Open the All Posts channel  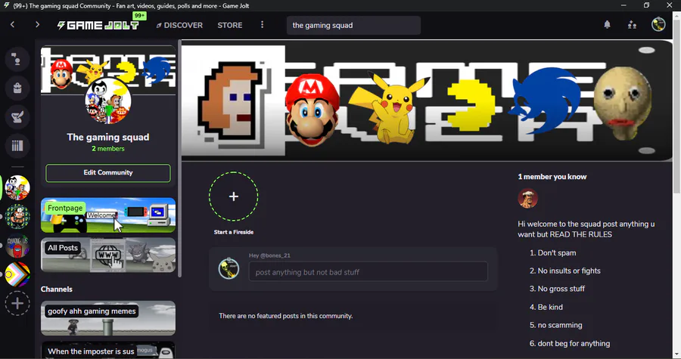point(108,255)
